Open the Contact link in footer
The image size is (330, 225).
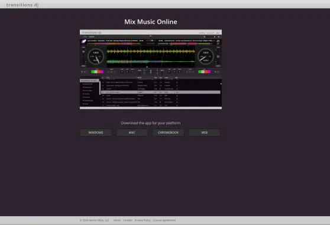(128, 220)
